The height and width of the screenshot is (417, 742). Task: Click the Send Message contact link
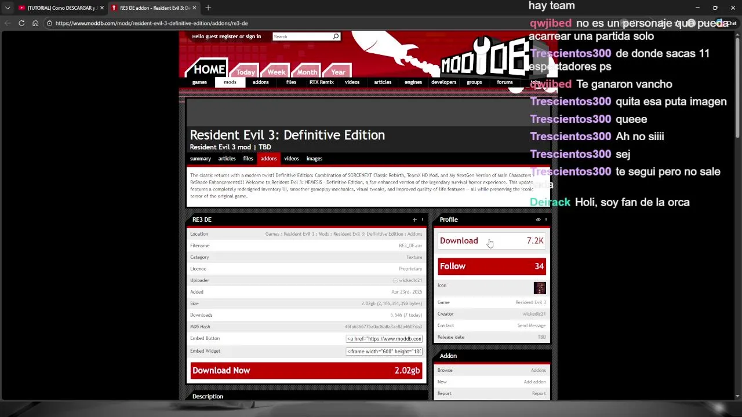tap(532, 325)
